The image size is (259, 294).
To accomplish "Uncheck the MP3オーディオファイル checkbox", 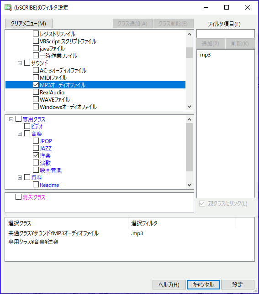I will point(36,85).
